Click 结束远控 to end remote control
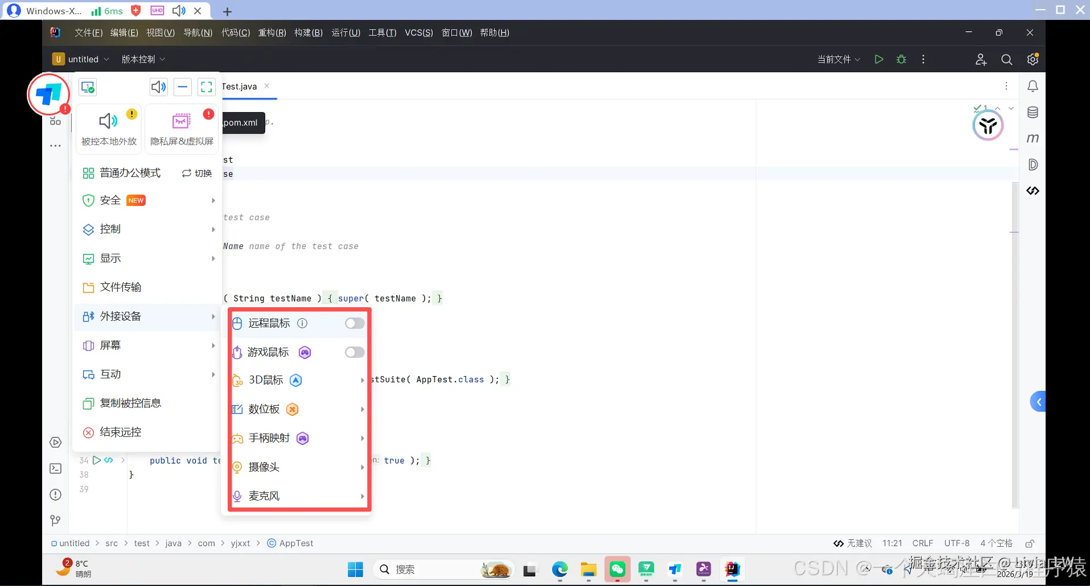The image size is (1090, 586). (x=147, y=432)
